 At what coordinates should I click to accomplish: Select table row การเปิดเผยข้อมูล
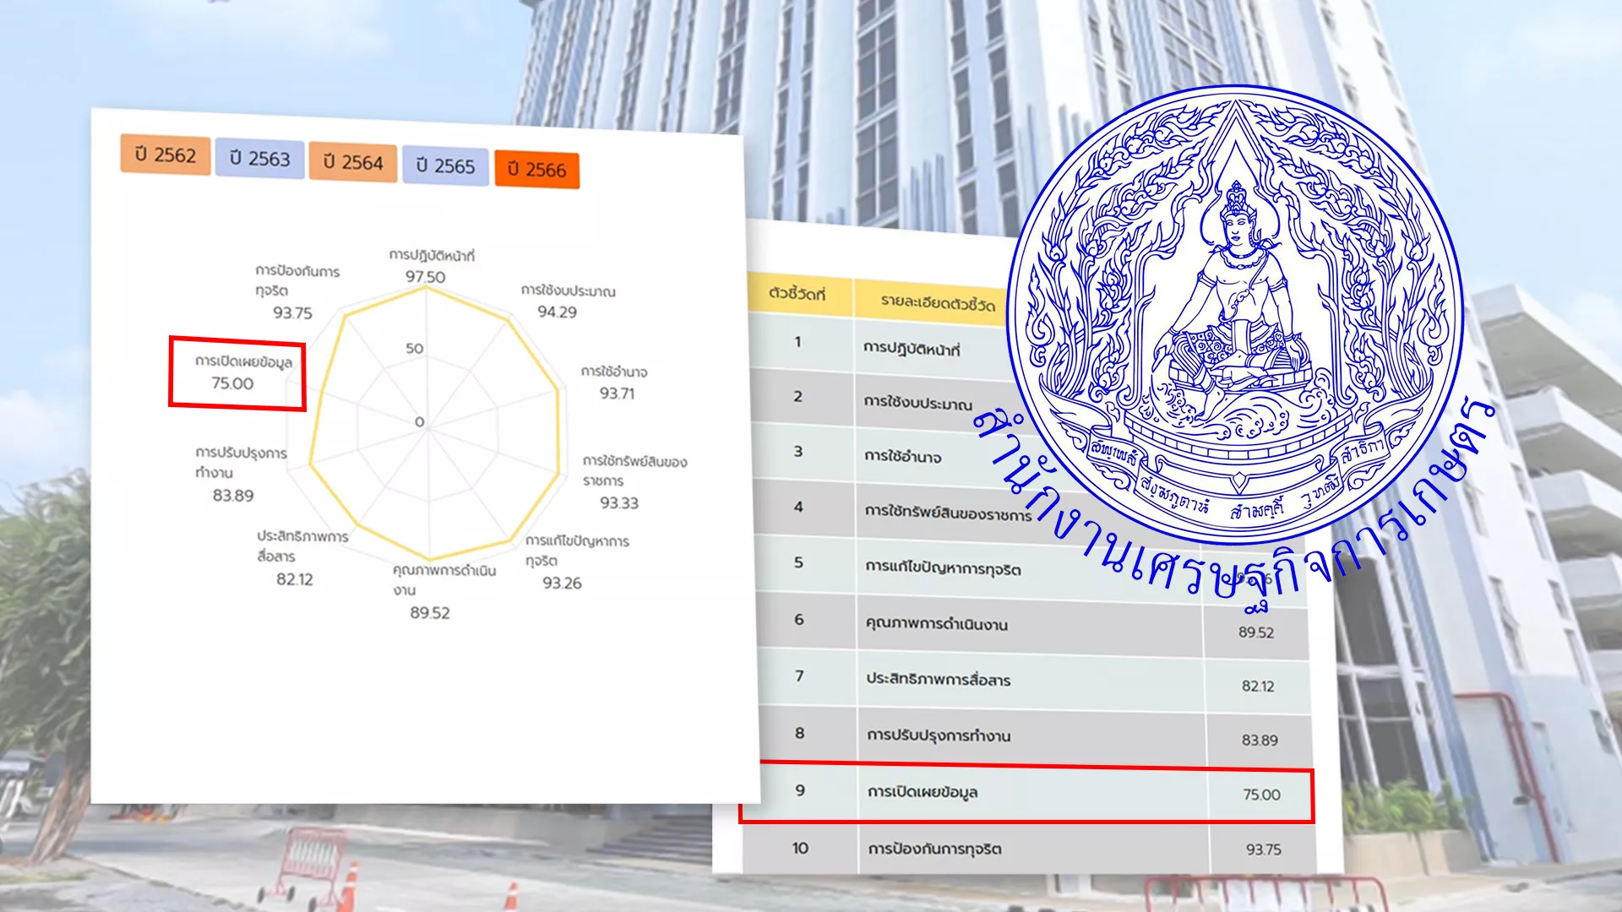1027,792
